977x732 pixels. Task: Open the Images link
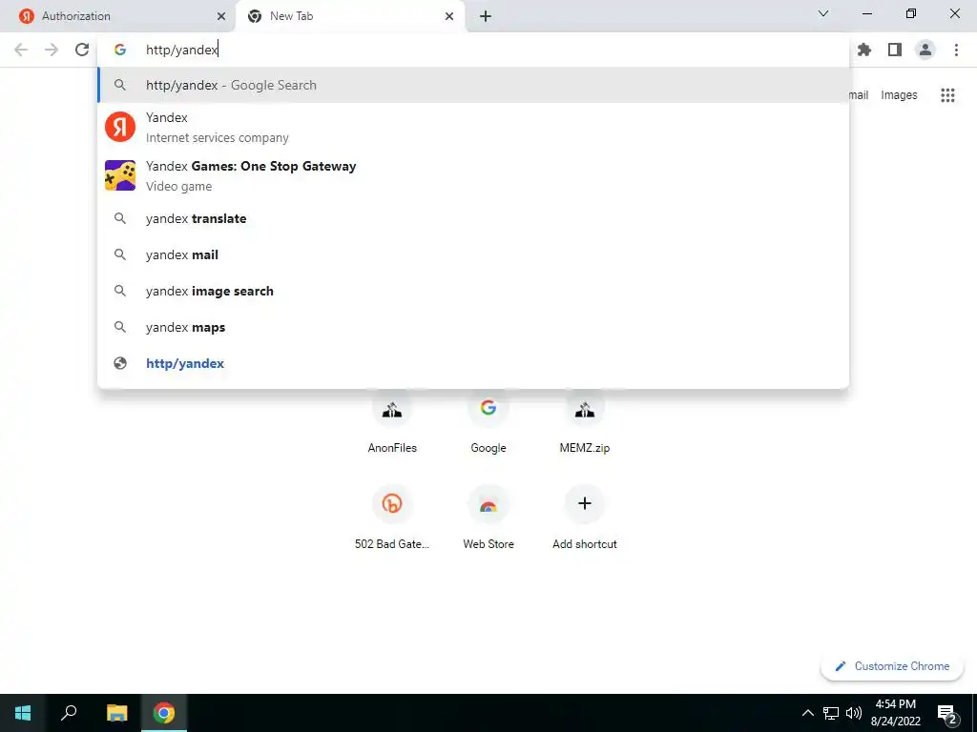pyautogui.click(x=899, y=95)
